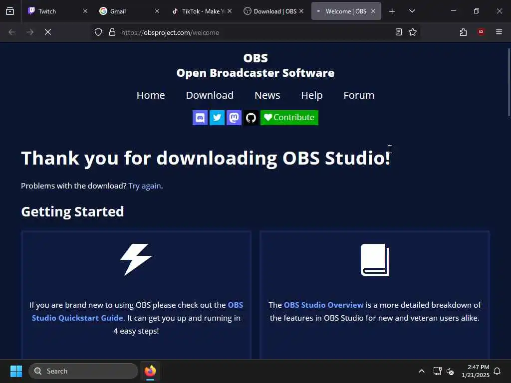Screen dimensions: 511x383
Task: Open the uBlock Origin extension icon
Action: click(481, 31)
